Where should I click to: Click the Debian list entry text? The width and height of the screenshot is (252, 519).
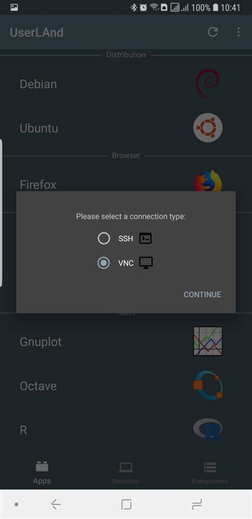38,84
